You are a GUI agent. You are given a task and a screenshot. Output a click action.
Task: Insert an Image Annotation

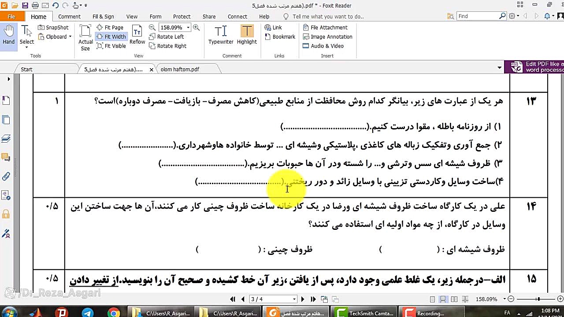coord(327,37)
